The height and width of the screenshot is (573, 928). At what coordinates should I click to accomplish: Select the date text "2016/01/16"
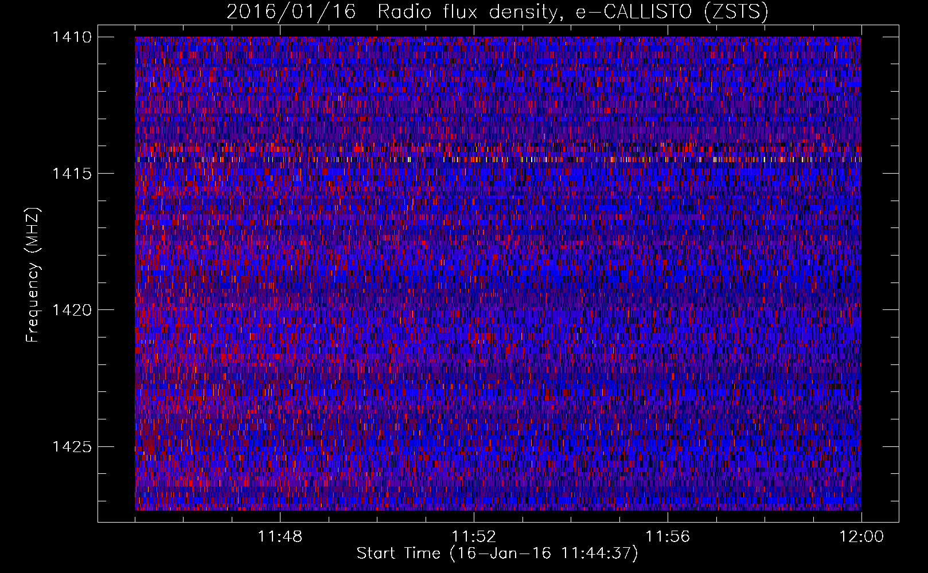tap(291, 12)
